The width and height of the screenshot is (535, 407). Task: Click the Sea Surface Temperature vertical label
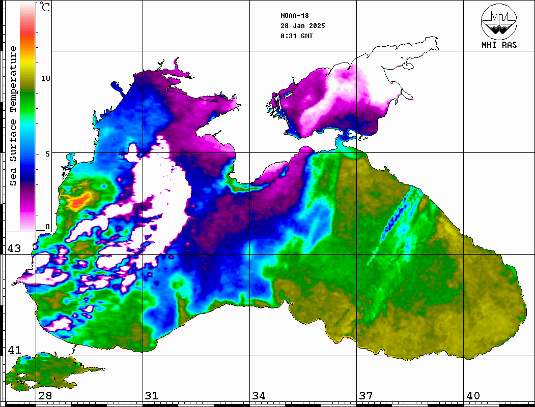[x=13, y=116]
